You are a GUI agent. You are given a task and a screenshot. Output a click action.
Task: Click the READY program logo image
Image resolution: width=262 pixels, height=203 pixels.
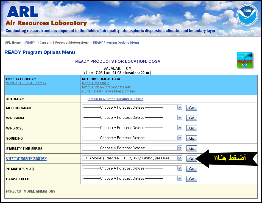click(x=245, y=60)
